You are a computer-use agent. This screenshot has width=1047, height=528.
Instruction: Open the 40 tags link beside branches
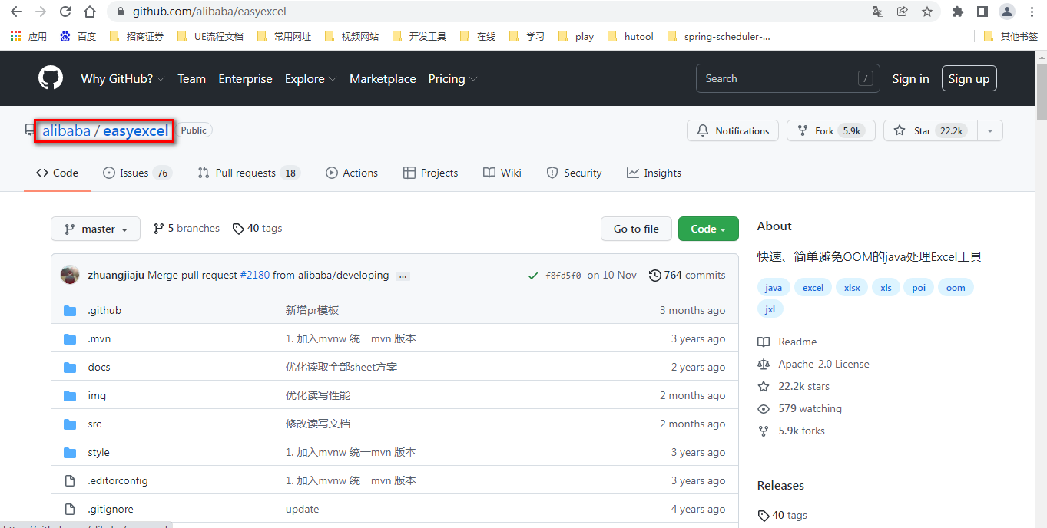257,229
